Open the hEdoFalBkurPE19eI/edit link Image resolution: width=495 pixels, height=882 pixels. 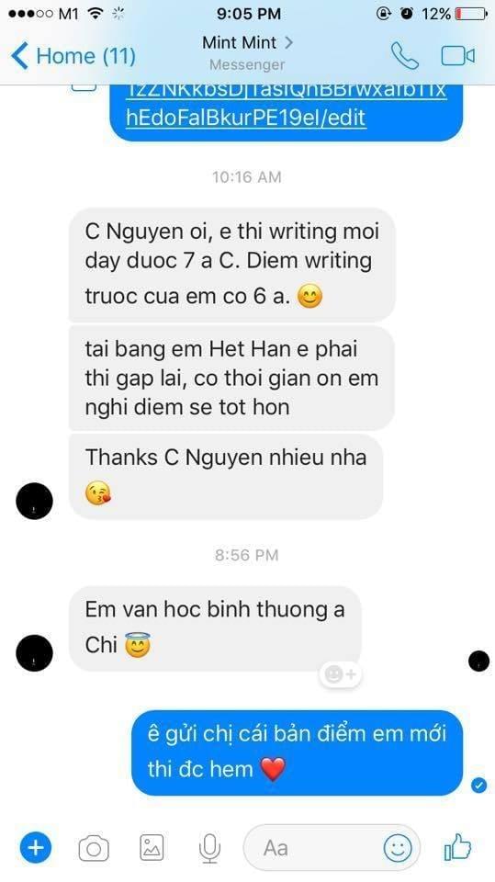(x=246, y=118)
